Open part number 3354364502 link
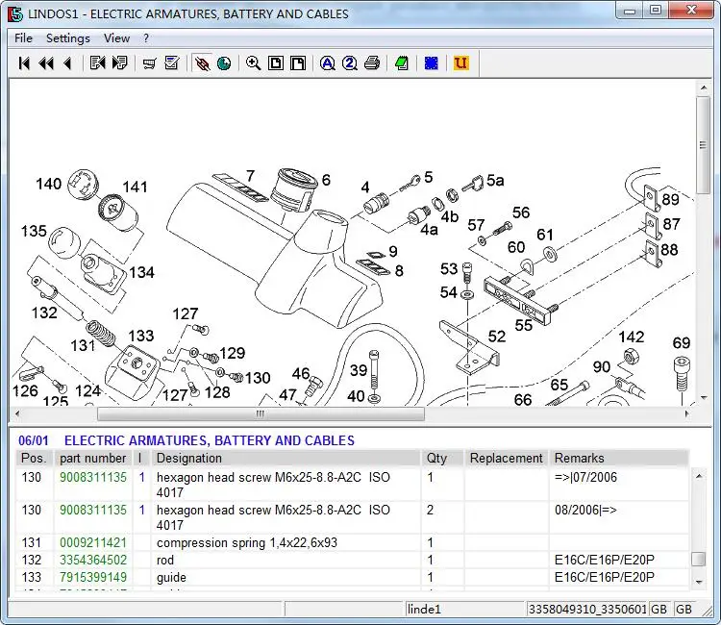 click(93, 561)
